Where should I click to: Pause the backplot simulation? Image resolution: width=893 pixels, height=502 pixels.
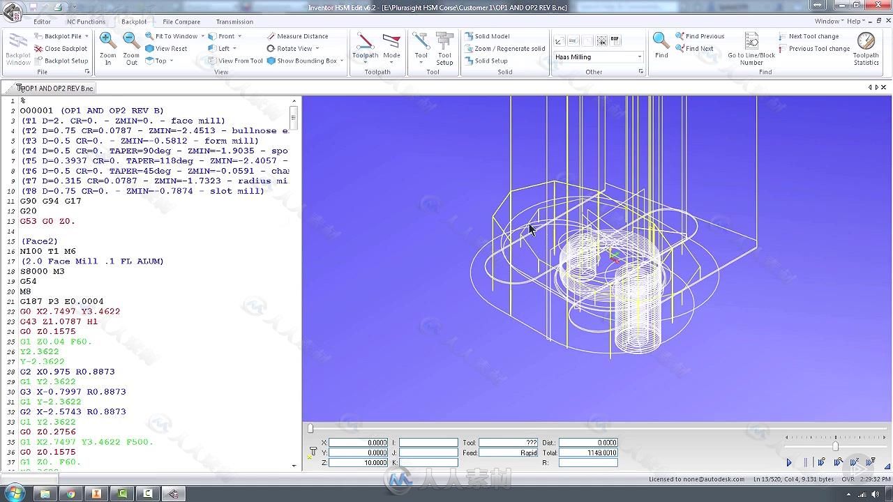[x=805, y=462]
